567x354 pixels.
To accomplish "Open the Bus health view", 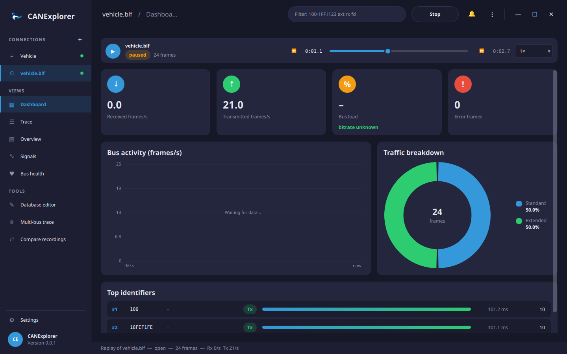I will click(46, 174).
